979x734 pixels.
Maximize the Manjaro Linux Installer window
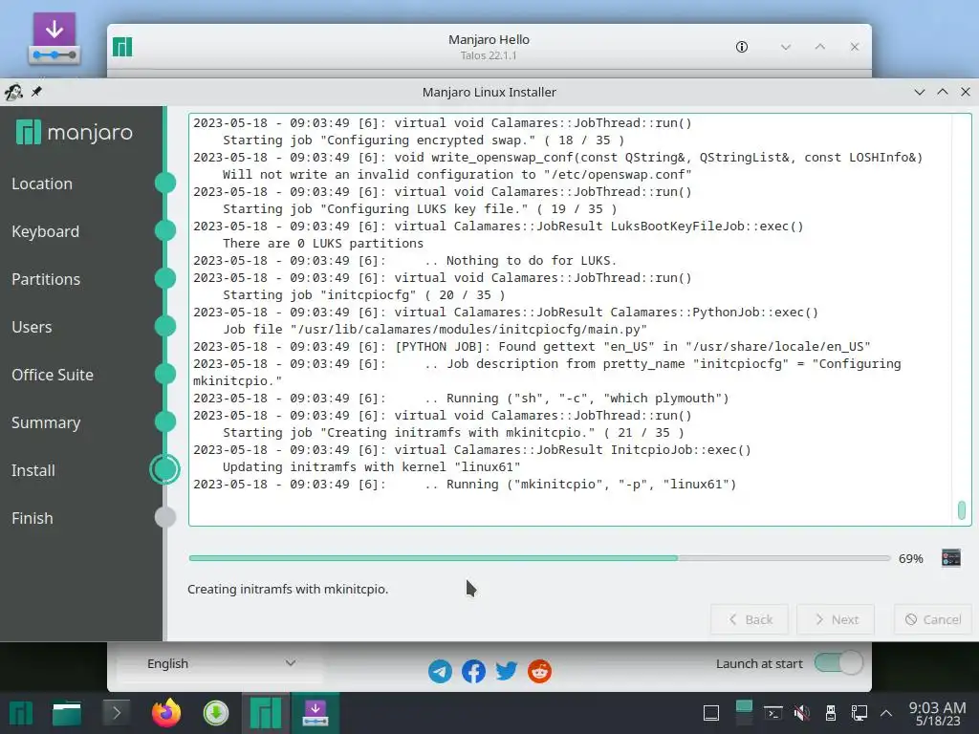pyautogui.click(x=943, y=93)
